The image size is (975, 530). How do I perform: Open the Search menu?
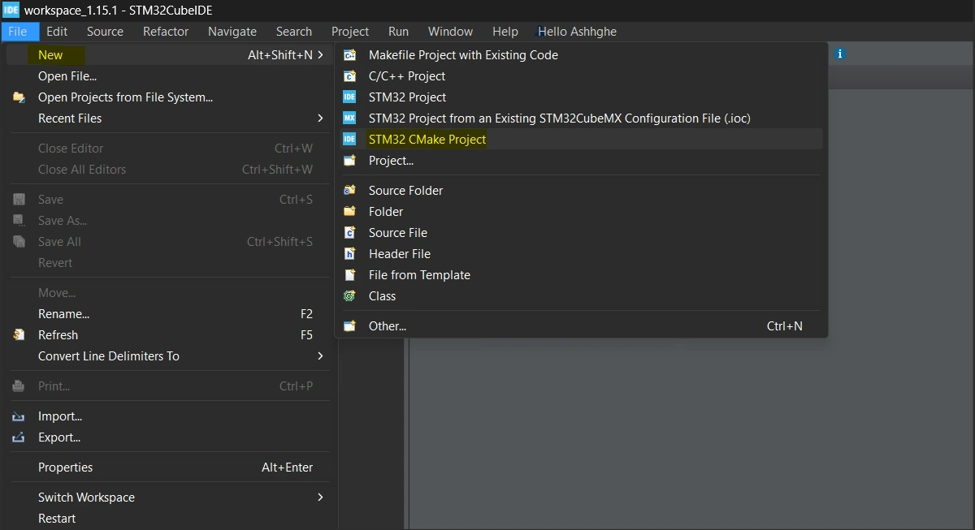[x=294, y=32]
